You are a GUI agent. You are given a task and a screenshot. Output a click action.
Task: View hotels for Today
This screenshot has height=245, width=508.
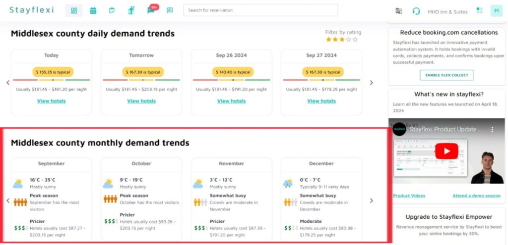click(x=51, y=101)
